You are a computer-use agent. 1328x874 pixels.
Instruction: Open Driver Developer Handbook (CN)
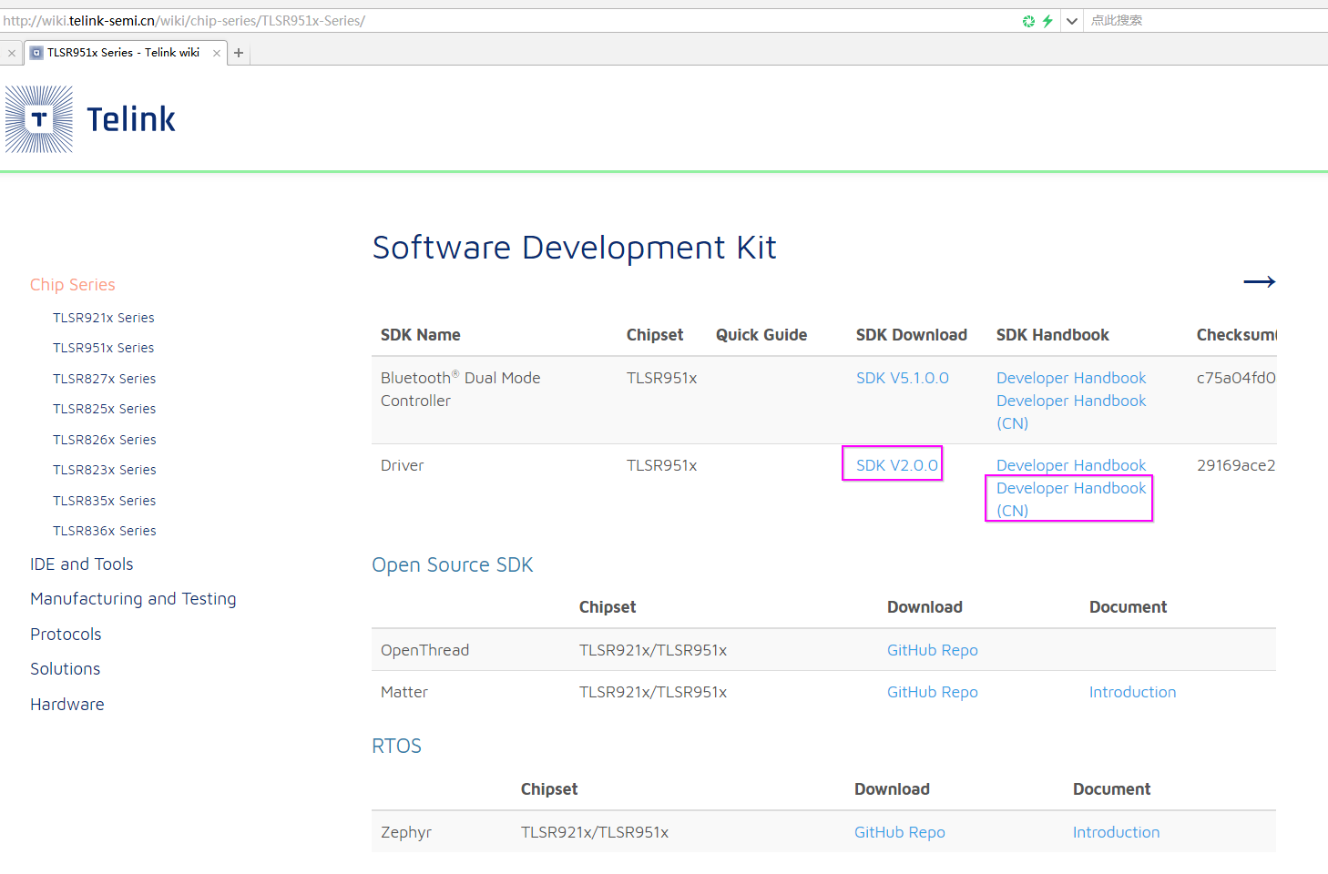[x=1071, y=499]
